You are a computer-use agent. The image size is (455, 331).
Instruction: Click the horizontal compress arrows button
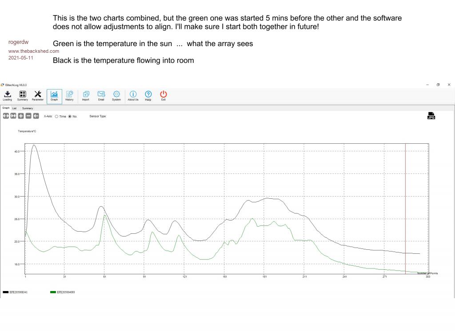pyautogui.click(x=13, y=116)
